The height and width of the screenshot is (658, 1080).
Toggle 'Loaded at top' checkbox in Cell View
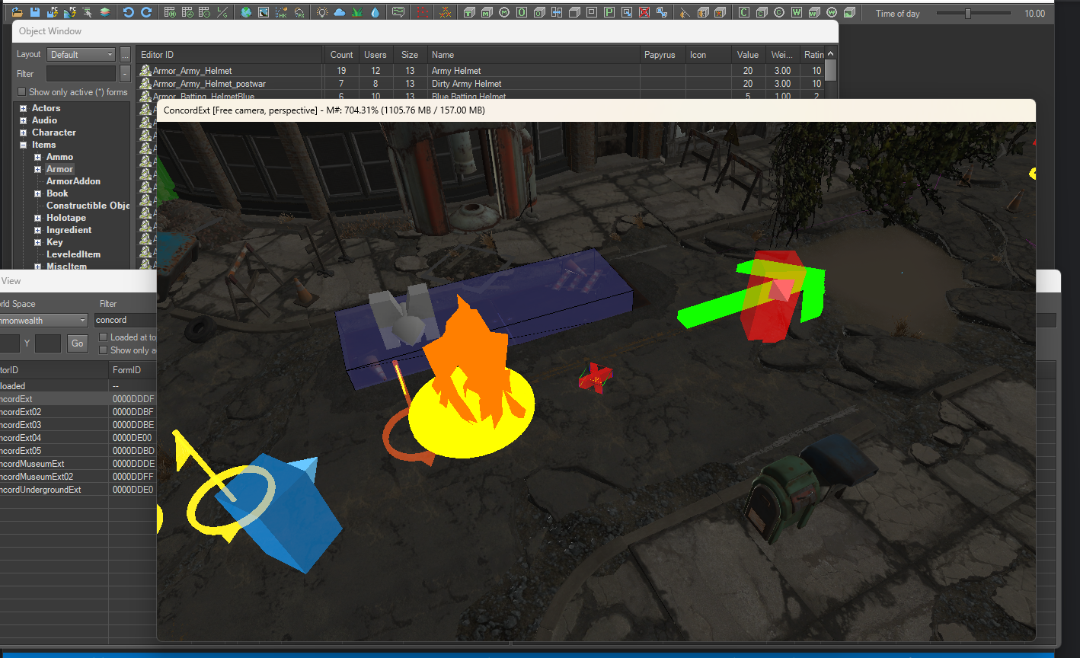[x=104, y=337]
